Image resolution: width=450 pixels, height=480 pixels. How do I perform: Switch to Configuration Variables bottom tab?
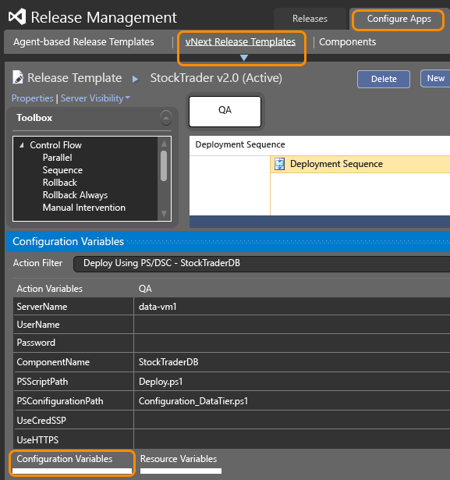click(x=65, y=459)
